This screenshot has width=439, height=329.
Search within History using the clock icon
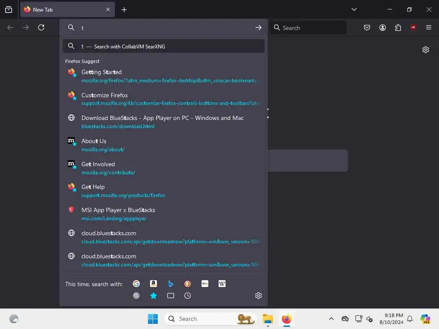coord(188,296)
